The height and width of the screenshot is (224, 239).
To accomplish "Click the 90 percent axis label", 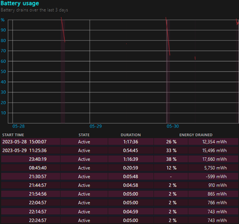I will pyautogui.click(x=3, y=30).
